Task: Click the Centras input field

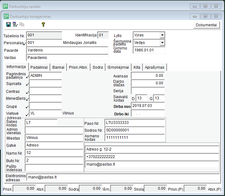Action: [46, 91]
